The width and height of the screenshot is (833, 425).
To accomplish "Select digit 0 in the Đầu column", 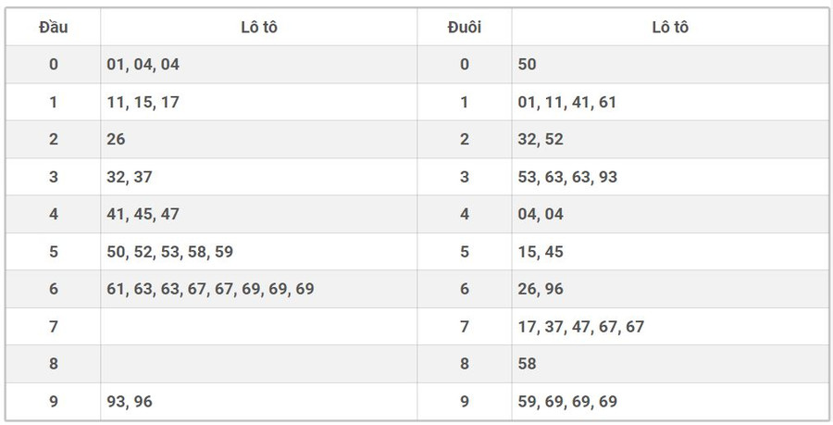I will coord(53,65).
